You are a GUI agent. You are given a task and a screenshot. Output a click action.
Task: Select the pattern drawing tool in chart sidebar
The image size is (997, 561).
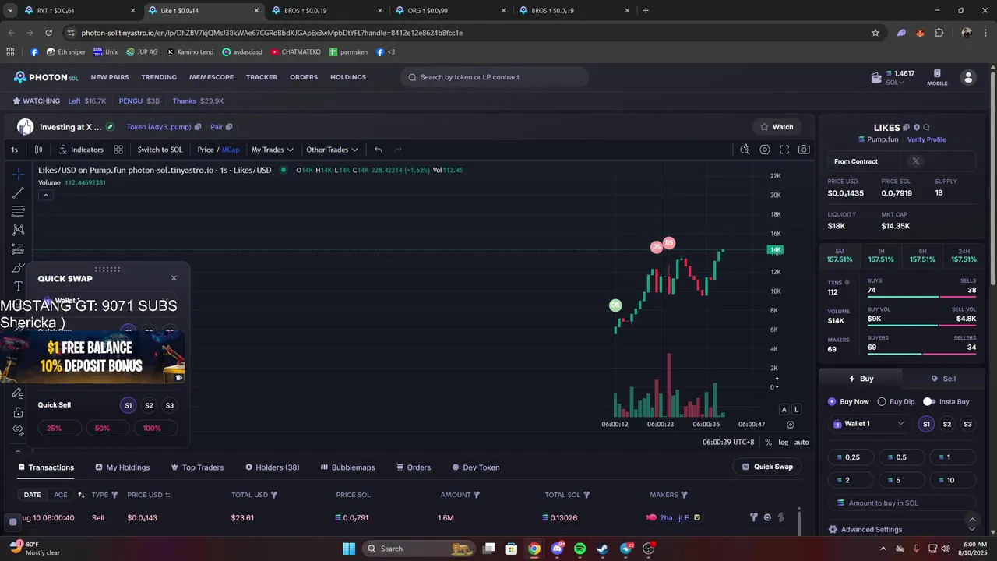tap(18, 230)
